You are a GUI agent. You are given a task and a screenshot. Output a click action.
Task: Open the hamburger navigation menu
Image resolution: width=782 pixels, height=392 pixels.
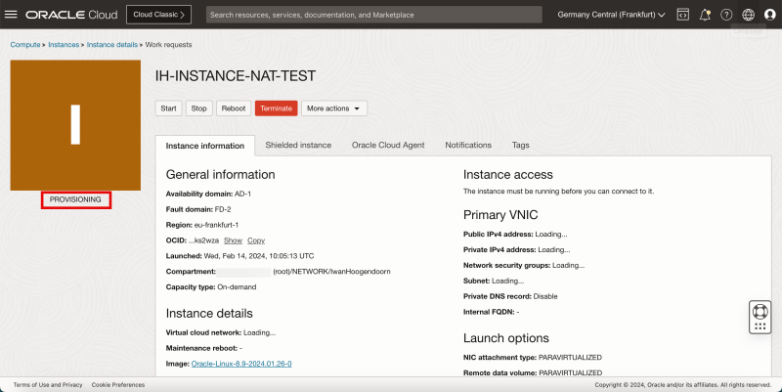(11, 15)
